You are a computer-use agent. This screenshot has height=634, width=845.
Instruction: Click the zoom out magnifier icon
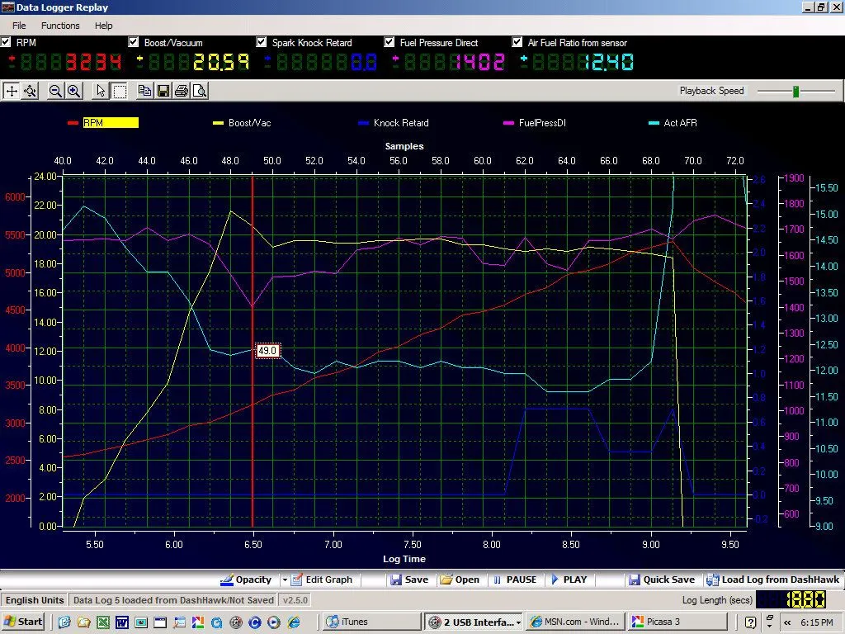point(55,91)
